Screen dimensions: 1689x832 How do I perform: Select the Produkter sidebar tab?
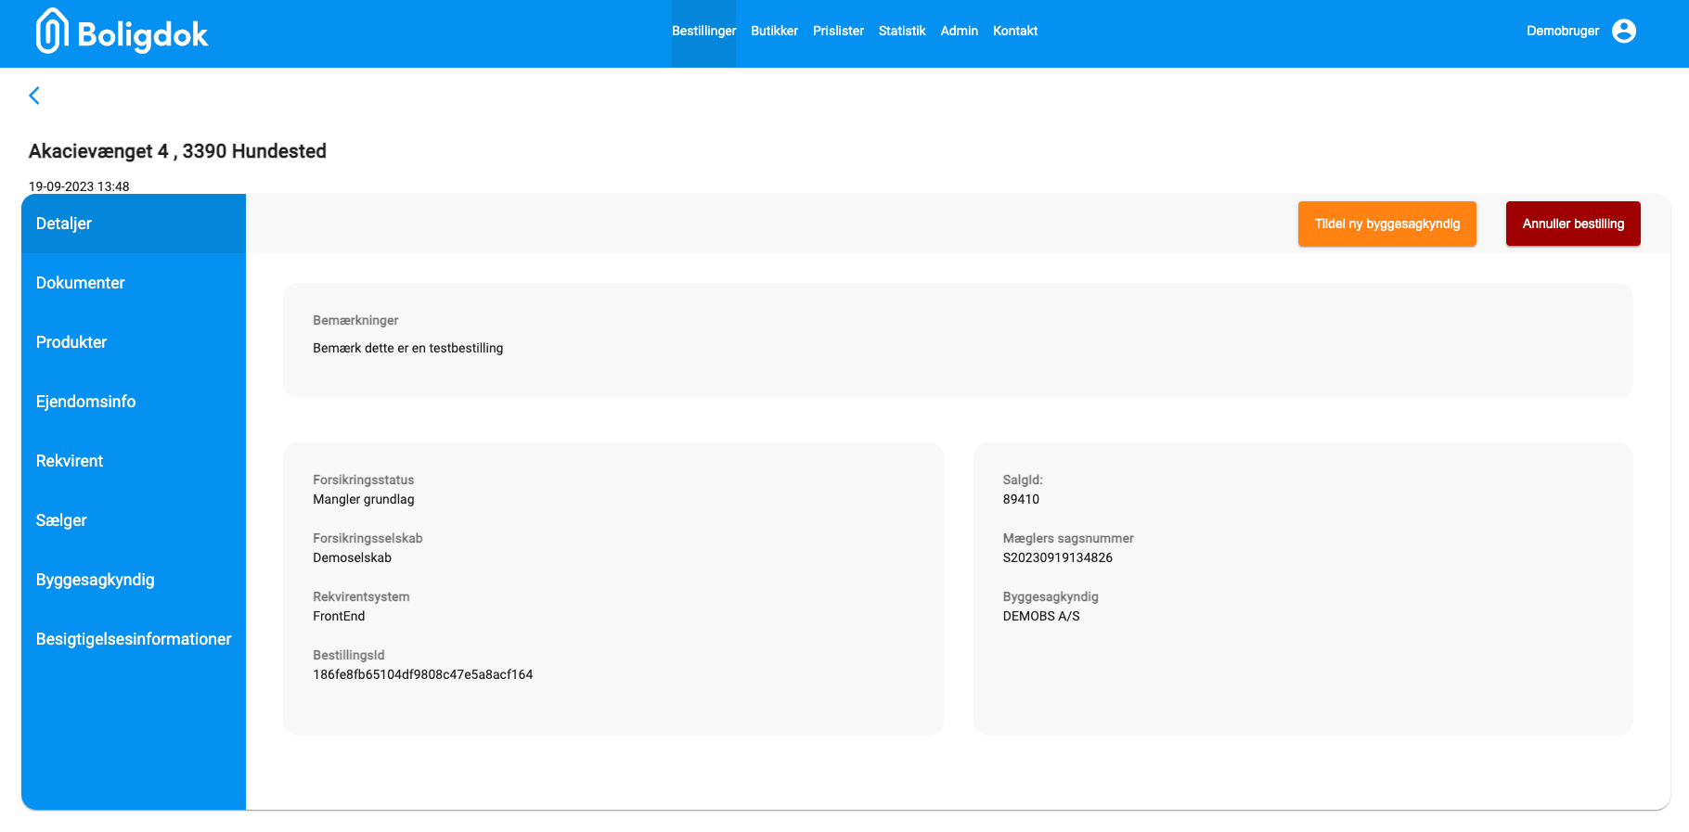134,342
